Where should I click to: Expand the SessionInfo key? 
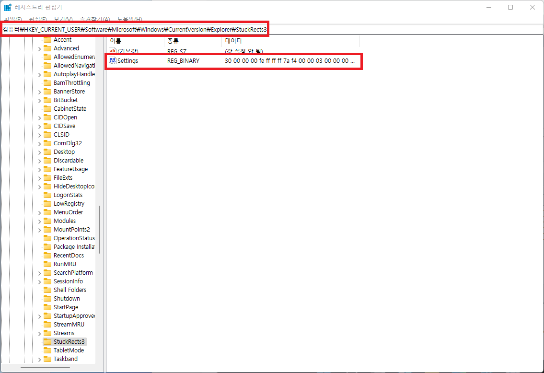[40, 282]
